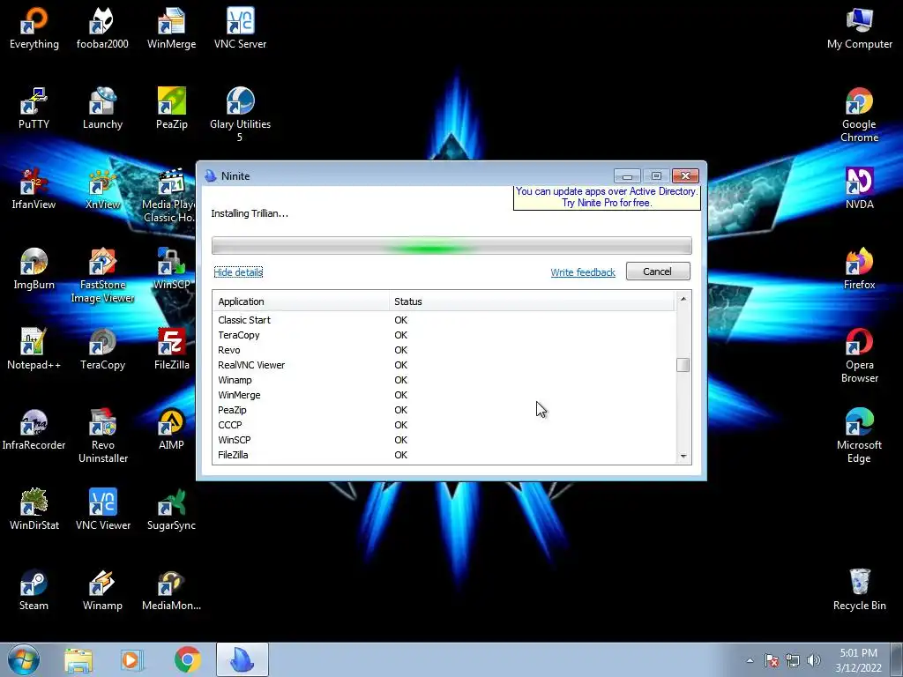This screenshot has width=903, height=677.
Task: Click the Cancel button in Ninite
Action: [658, 272]
